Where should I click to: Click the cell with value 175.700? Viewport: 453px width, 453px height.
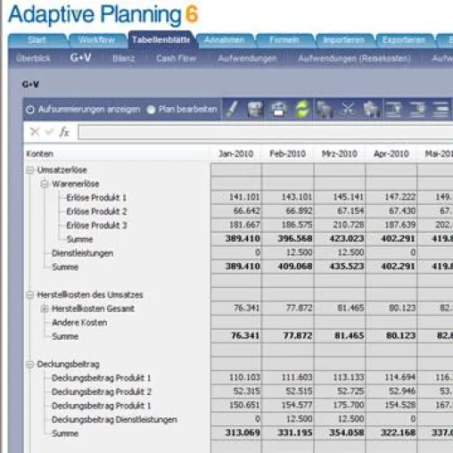coord(340,405)
